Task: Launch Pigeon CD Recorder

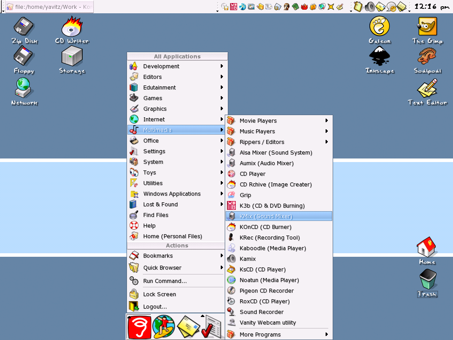Action: [x=279, y=291]
